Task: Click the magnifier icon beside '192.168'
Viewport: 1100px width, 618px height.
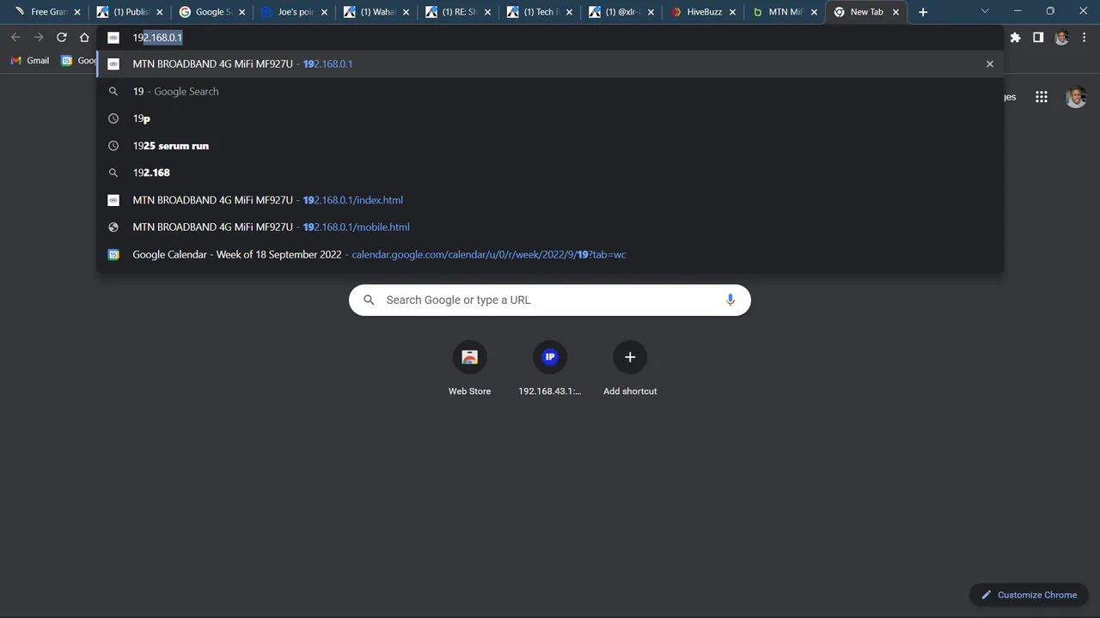Action: click(x=113, y=173)
